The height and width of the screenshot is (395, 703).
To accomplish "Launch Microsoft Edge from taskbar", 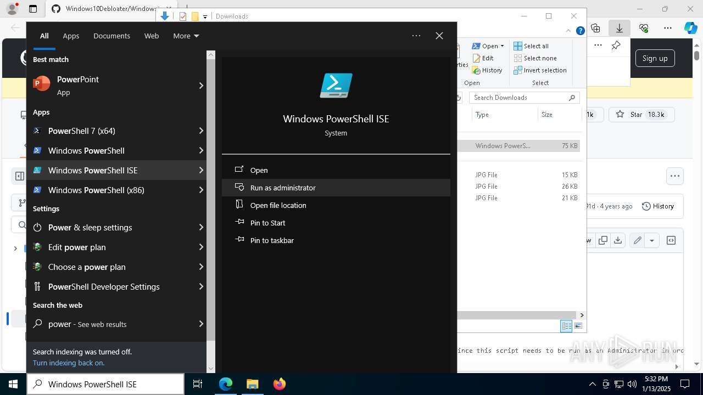I will click(x=226, y=384).
